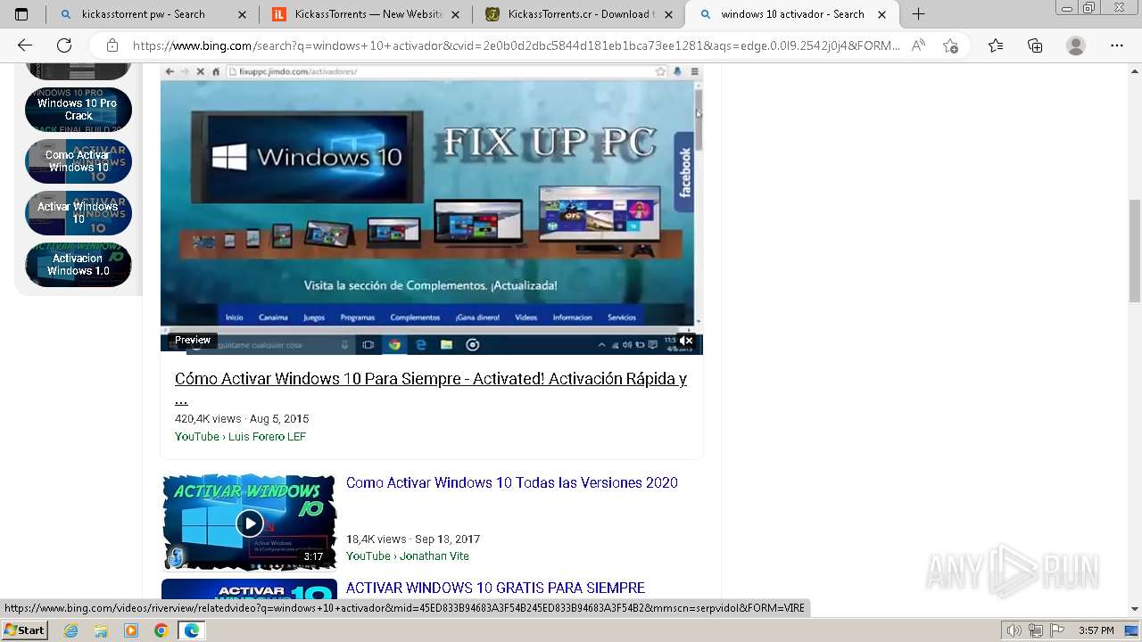
Task: Open Como Activar Windows 10 Todas las Versiones 2020
Action: (x=512, y=483)
